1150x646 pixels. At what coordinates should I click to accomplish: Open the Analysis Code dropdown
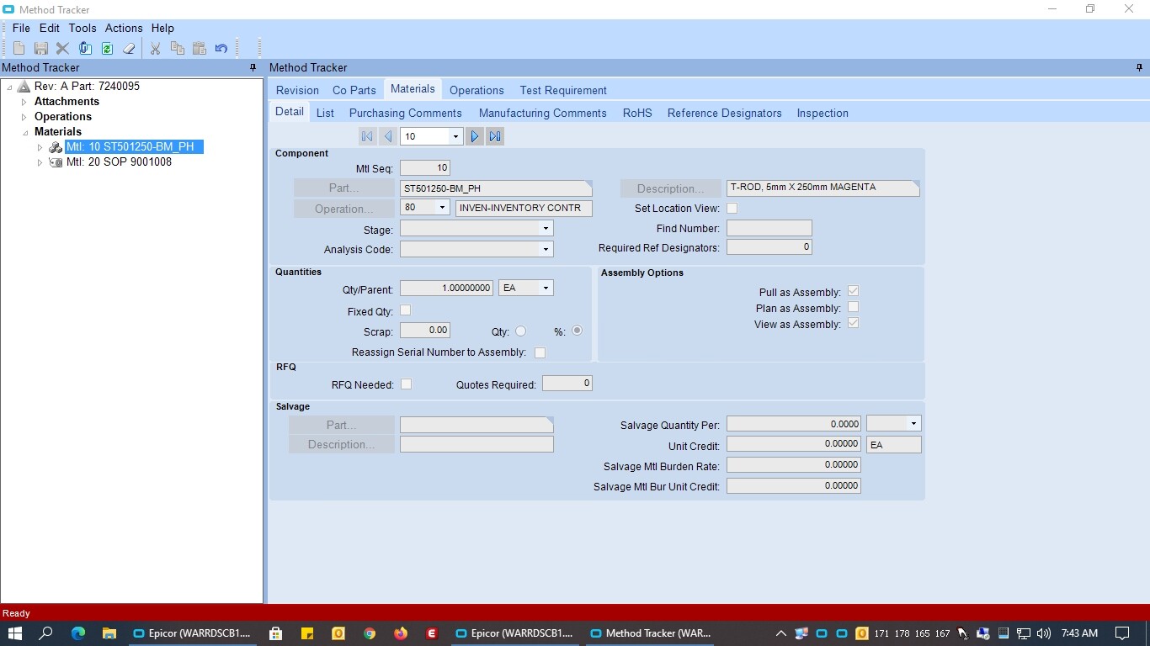tap(546, 249)
